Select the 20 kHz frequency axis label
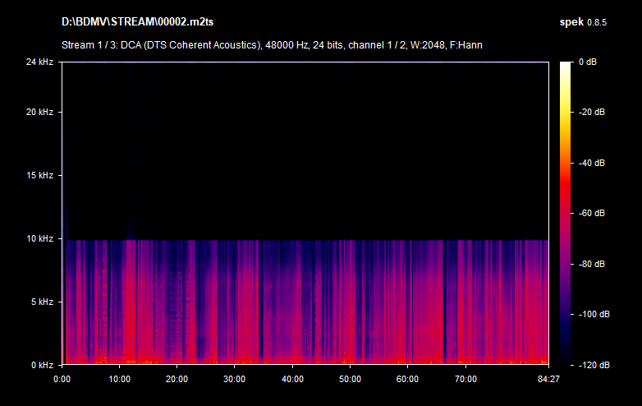This screenshot has width=642, height=406. [39, 112]
